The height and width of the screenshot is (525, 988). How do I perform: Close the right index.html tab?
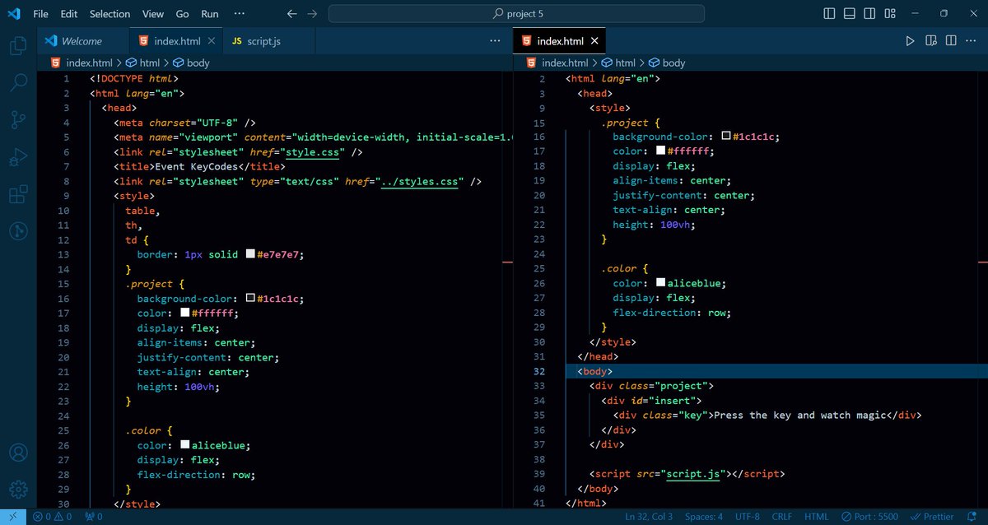[595, 41]
